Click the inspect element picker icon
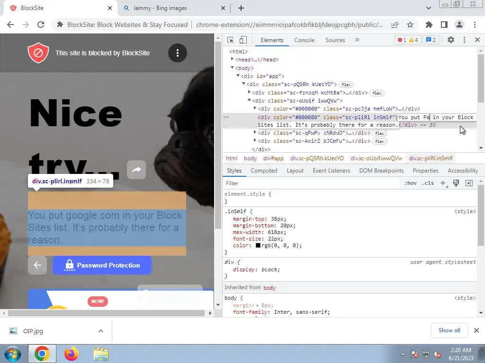Viewport: 485px width, 363px height. [230, 40]
